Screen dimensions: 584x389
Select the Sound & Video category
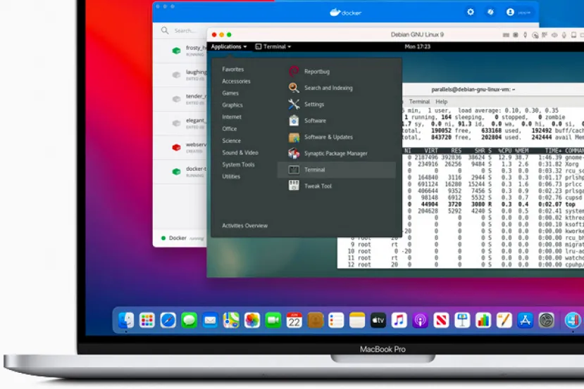pyautogui.click(x=240, y=153)
